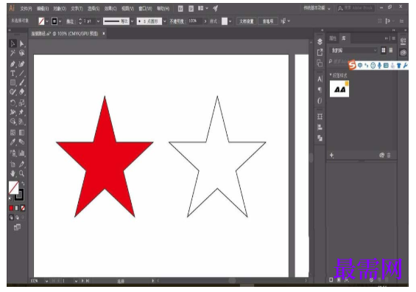The width and height of the screenshot is (416, 292).
Task: Select the Lasso tool
Action: [x=22, y=53]
